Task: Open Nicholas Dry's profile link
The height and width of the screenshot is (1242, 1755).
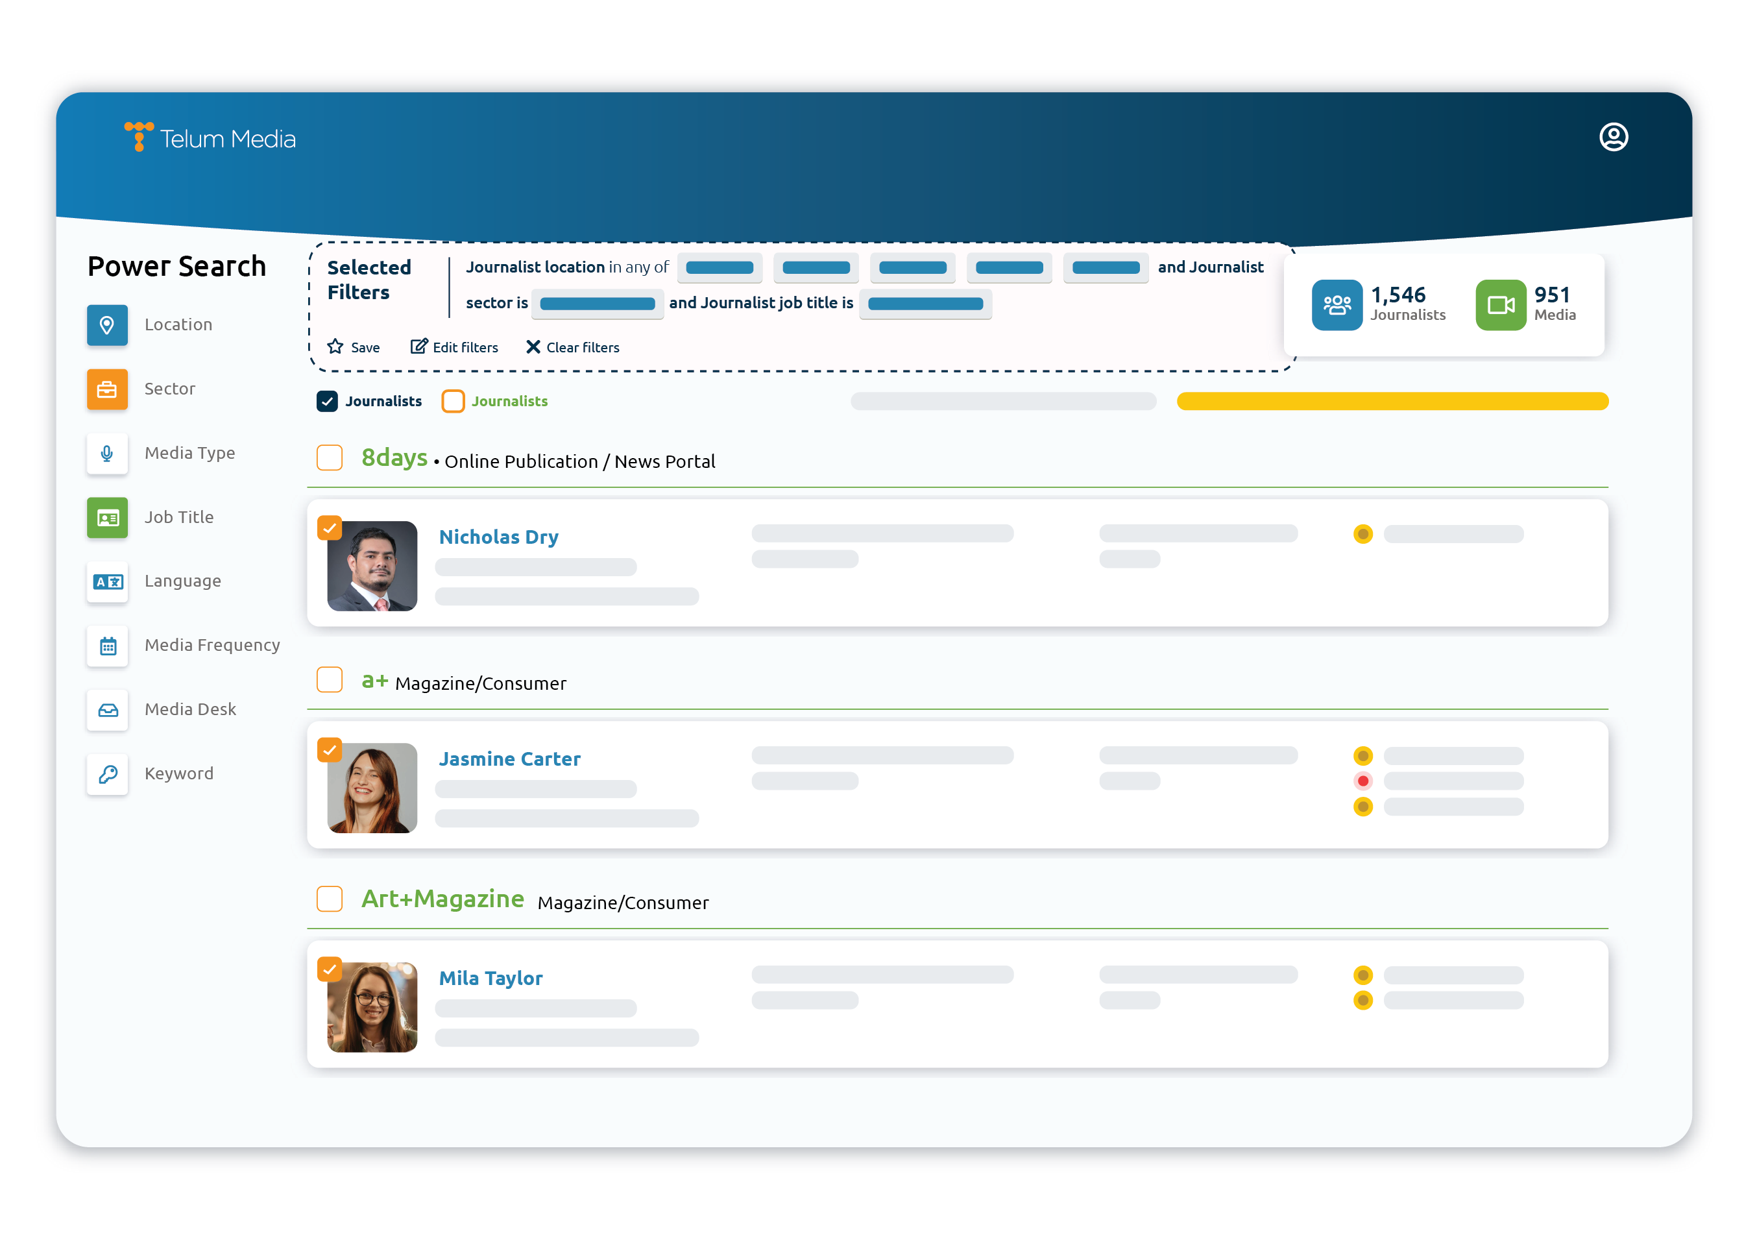Action: pyautogui.click(x=498, y=538)
